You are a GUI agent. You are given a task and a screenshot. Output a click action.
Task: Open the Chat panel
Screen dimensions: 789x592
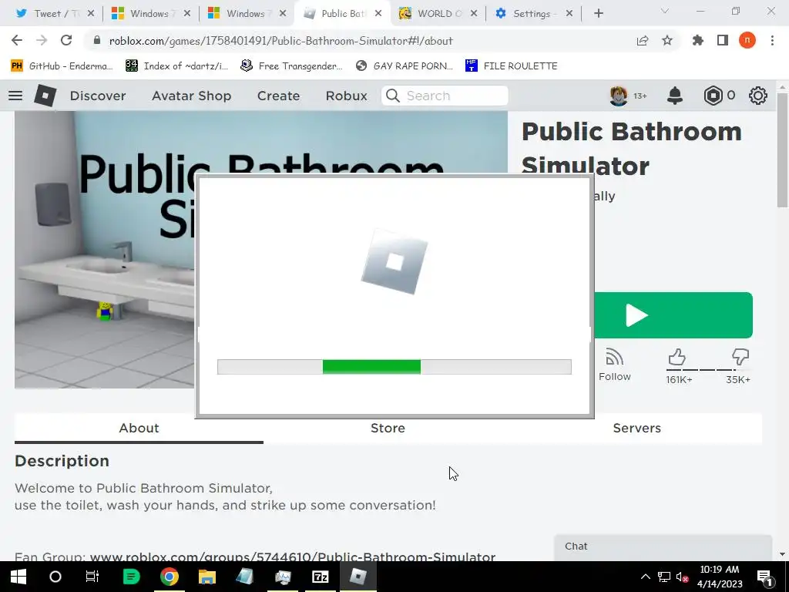(x=663, y=547)
